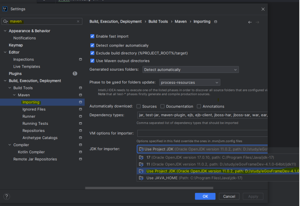Click the search magnifier icon in settings search
Viewport: 301px width, 206px height.
(5, 21)
